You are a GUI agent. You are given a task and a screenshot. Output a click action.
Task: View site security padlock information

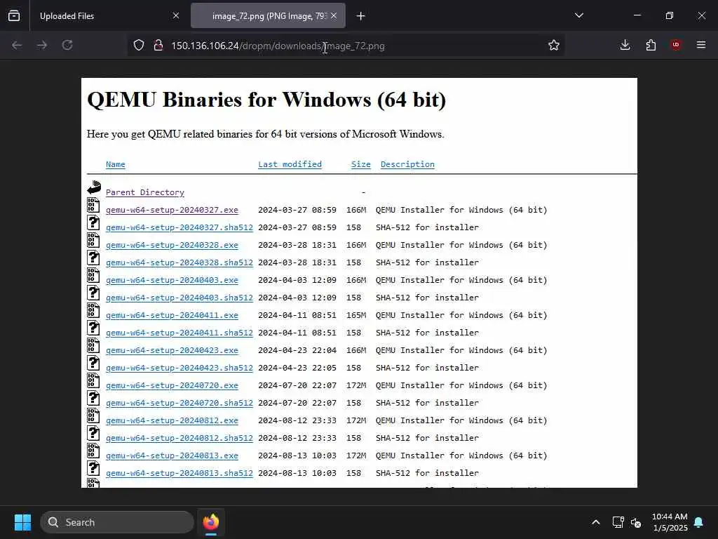tap(158, 45)
